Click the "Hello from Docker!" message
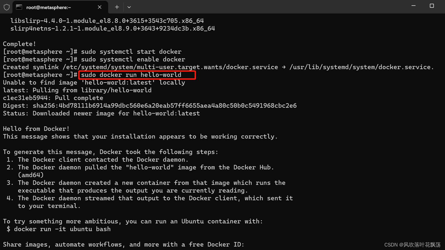Screen dimensions: 445x250 (36, 129)
